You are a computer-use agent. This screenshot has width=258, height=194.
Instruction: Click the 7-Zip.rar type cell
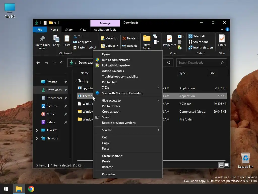click(x=185, y=104)
